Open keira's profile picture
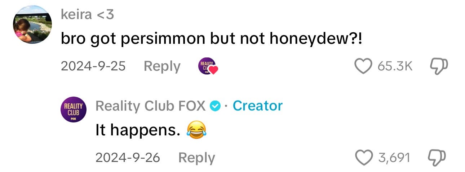Viewport: 465px width, 172px height. click(x=32, y=24)
